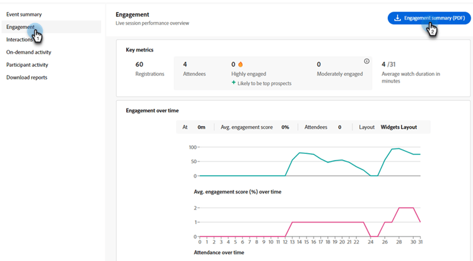
Task: Select the 4 Attendees metric
Action: pos(194,69)
